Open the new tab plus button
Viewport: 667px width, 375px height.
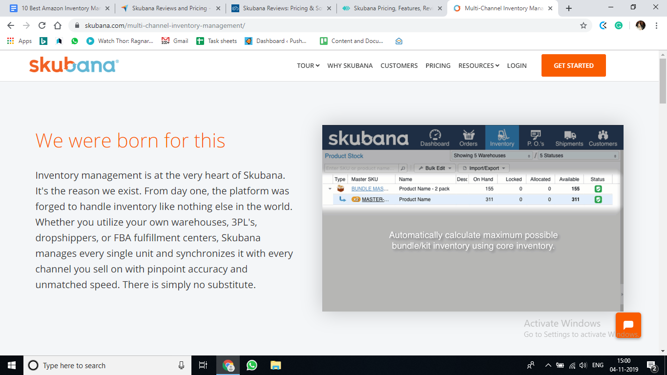569,8
